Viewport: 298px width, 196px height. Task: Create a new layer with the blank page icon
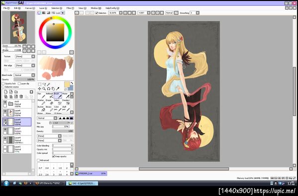click(5, 92)
